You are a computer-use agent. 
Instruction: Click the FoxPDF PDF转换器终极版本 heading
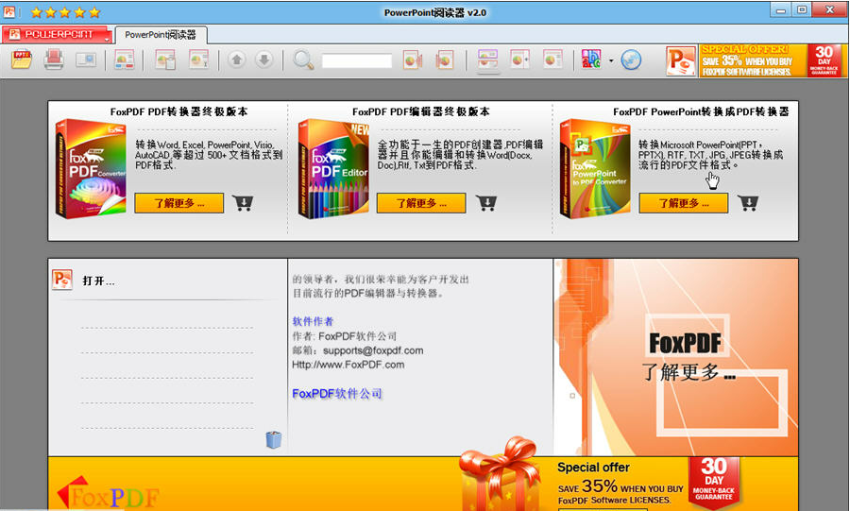click(178, 111)
